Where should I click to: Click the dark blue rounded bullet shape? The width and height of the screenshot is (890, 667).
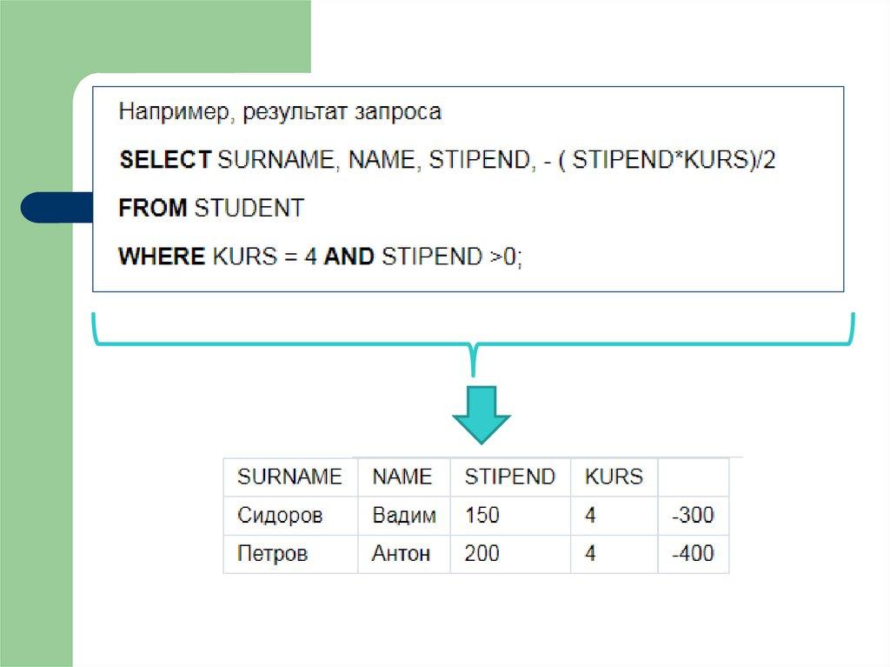tap(56, 208)
